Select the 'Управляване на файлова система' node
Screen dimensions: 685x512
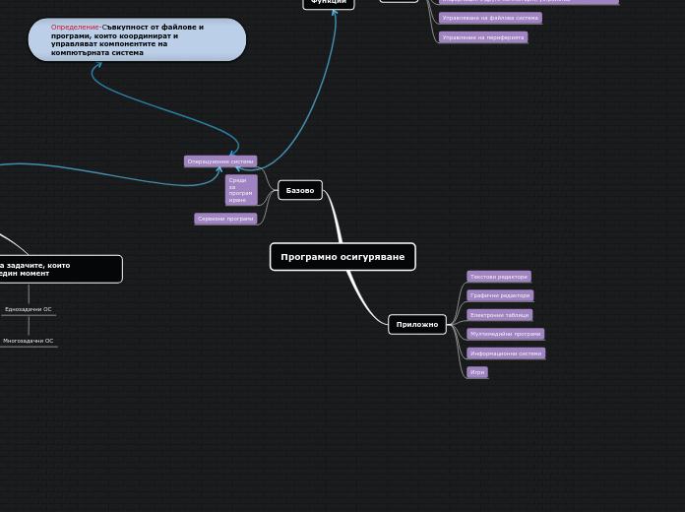coord(490,18)
